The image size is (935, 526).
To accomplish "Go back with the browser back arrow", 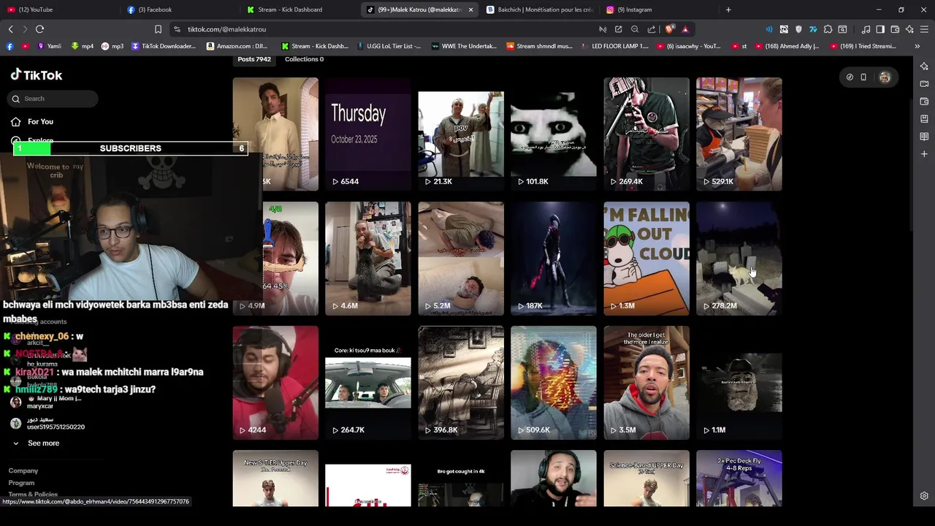I will [10, 29].
